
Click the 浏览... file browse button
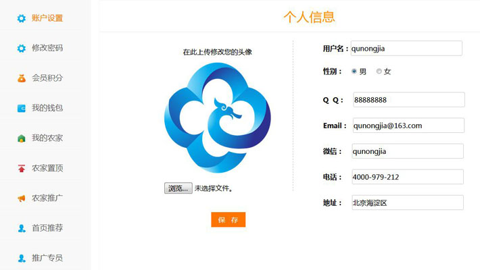click(178, 188)
